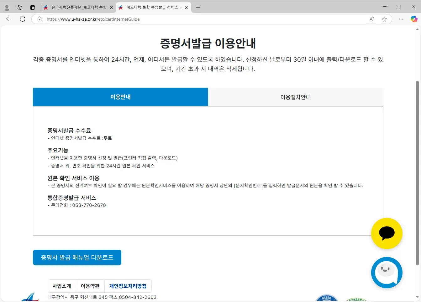Click the vertical page scrollbar thumb

tap(417, 173)
